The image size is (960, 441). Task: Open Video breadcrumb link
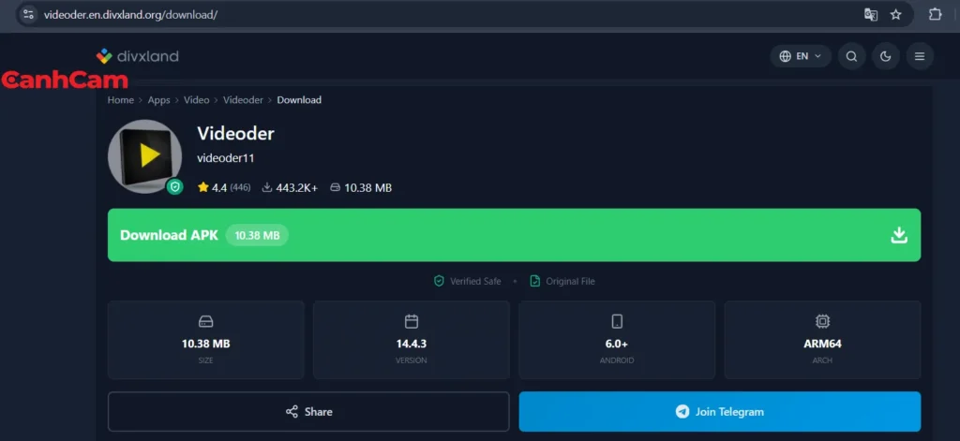[x=197, y=99]
